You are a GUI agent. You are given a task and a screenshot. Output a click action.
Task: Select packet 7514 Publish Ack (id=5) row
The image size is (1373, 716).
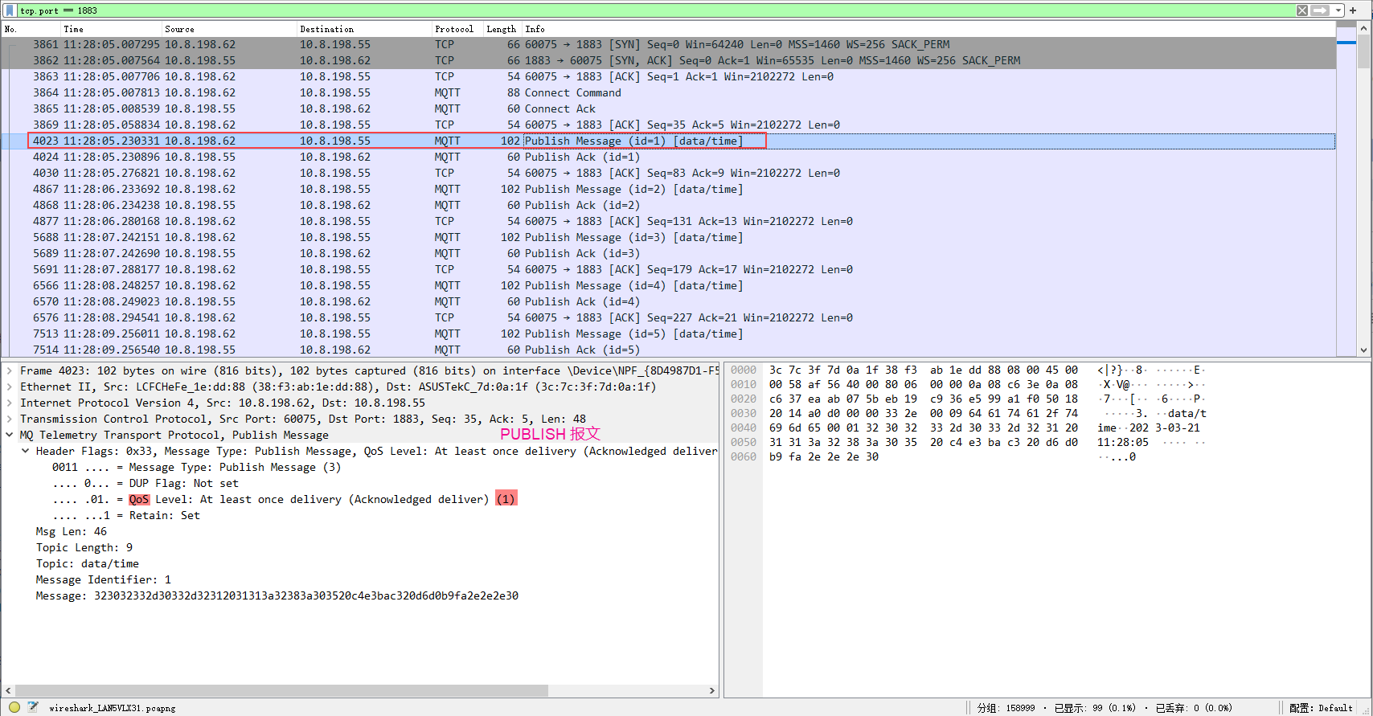(668, 350)
